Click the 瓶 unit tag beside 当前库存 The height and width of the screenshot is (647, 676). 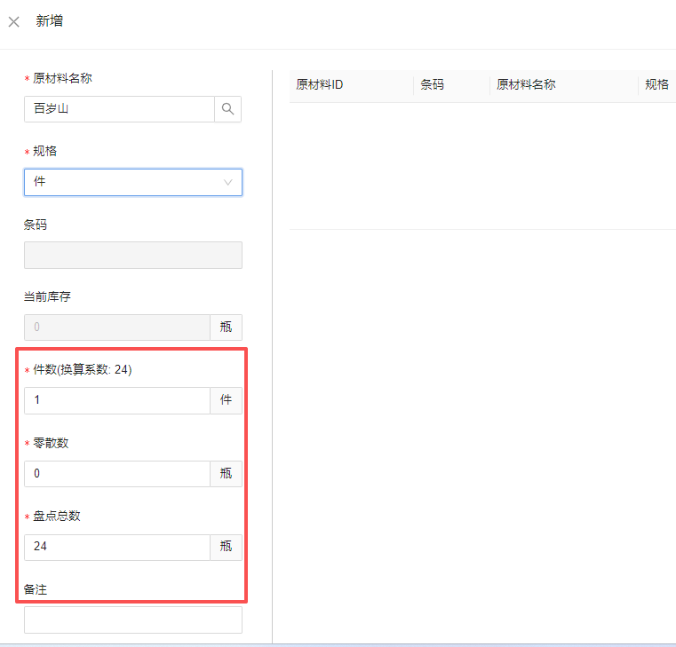[x=226, y=327]
